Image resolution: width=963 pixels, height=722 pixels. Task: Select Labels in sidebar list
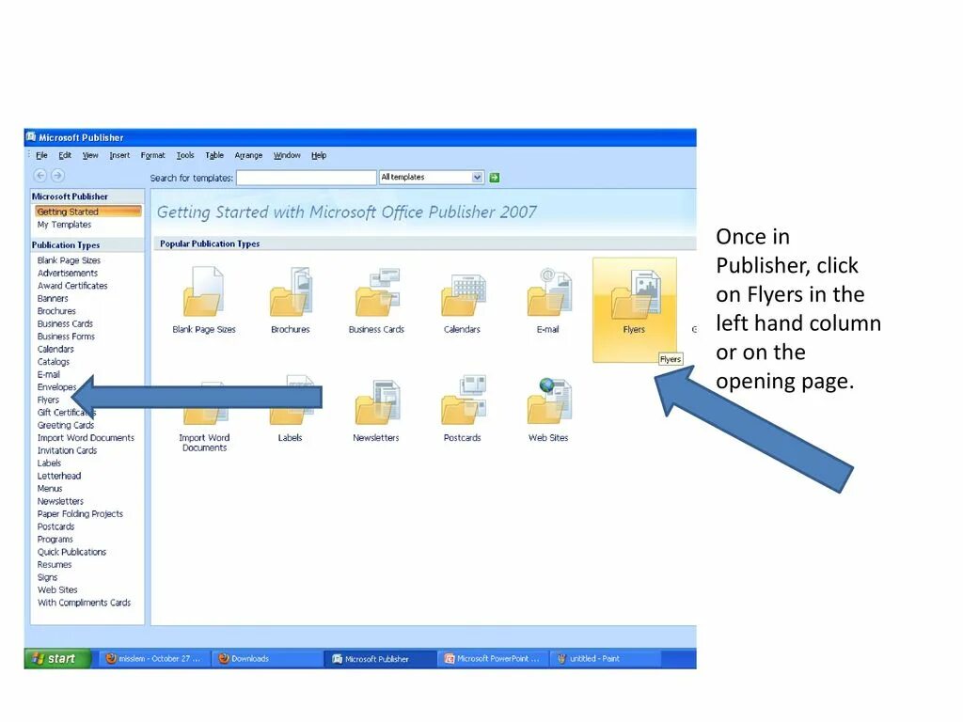49,463
